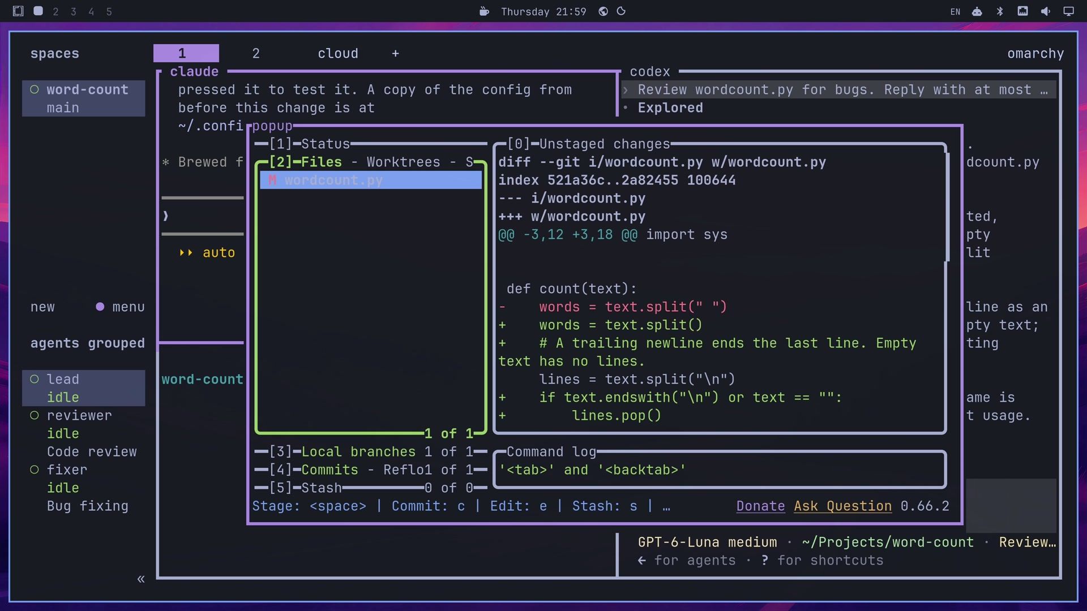Image resolution: width=1087 pixels, height=611 pixels.
Task: Open the Omarchy menu icon in top bar
Action: tap(18, 11)
